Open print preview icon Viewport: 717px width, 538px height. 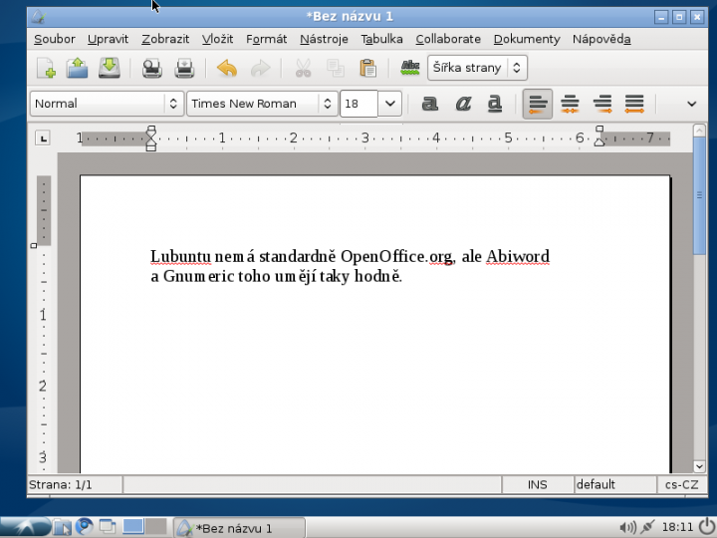pyautogui.click(x=184, y=68)
